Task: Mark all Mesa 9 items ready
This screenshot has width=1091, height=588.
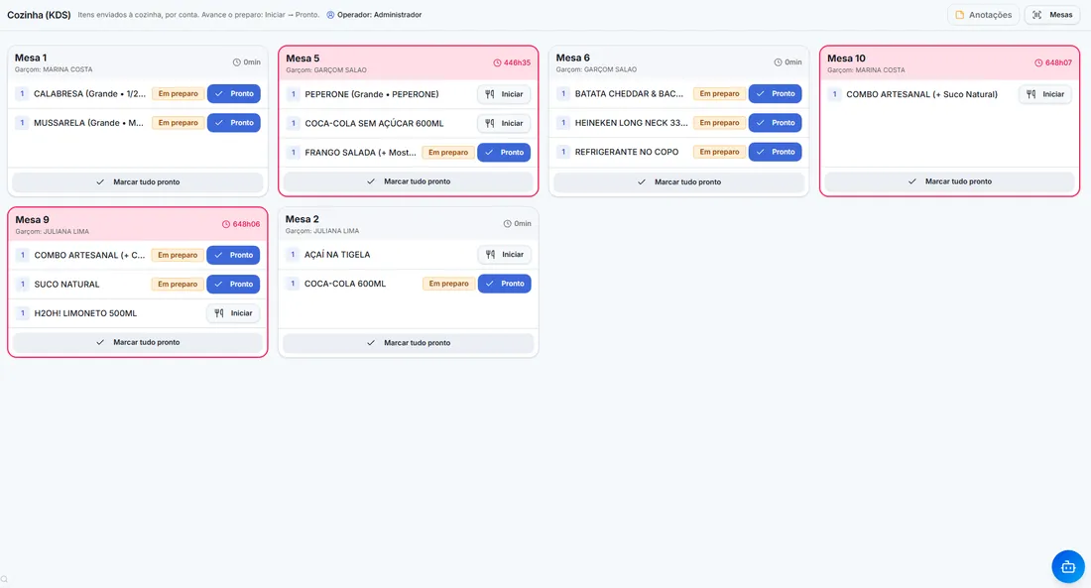Action: pos(138,342)
